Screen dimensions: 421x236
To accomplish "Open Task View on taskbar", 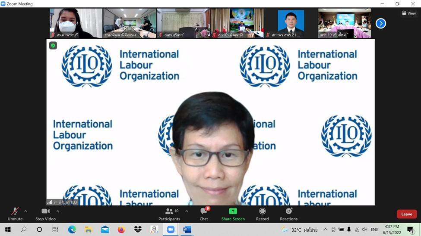I will pos(55,230).
